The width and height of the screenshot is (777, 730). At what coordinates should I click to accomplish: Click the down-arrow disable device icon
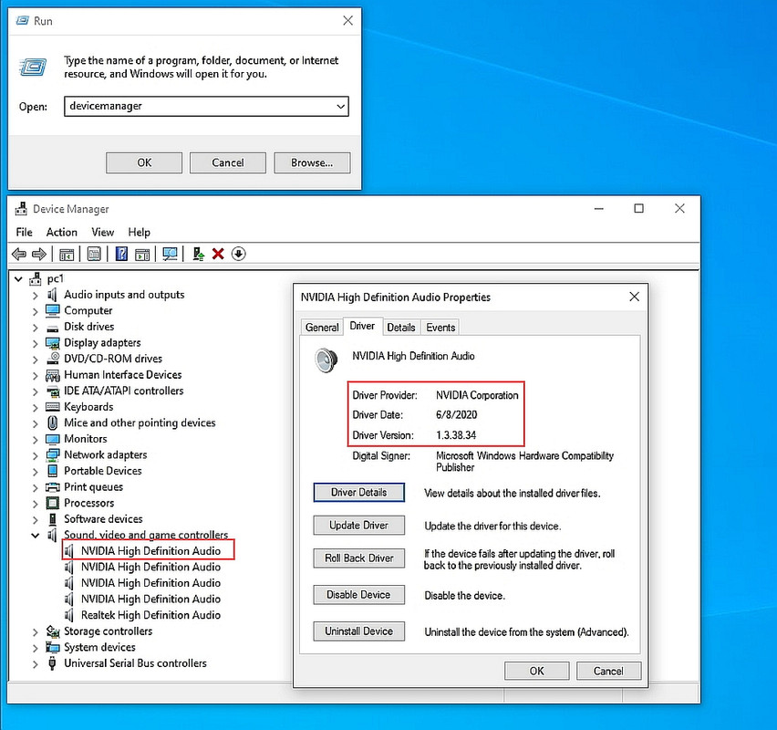238,254
